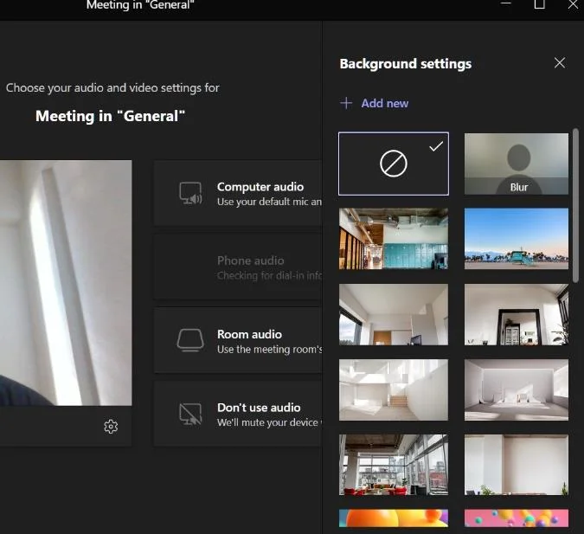
Task: Select the minimalist white bedroom background
Action: click(517, 389)
